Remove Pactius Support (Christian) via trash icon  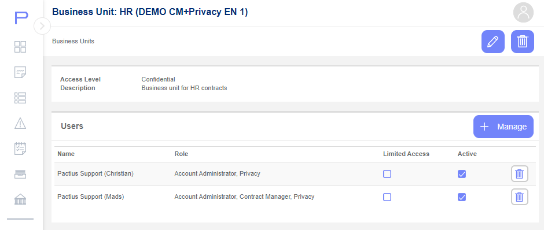519,174
